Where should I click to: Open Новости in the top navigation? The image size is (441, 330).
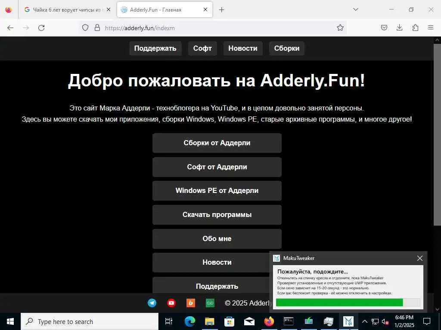tap(243, 48)
